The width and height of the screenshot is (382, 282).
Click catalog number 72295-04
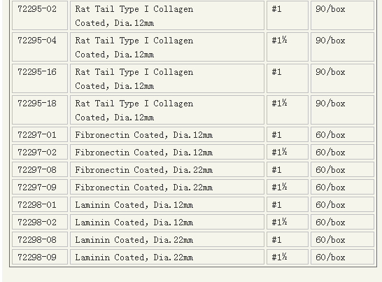pos(37,41)
